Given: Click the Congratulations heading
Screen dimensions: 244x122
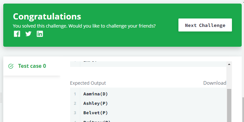Looking at the screenshot, I should coord(47,17).
